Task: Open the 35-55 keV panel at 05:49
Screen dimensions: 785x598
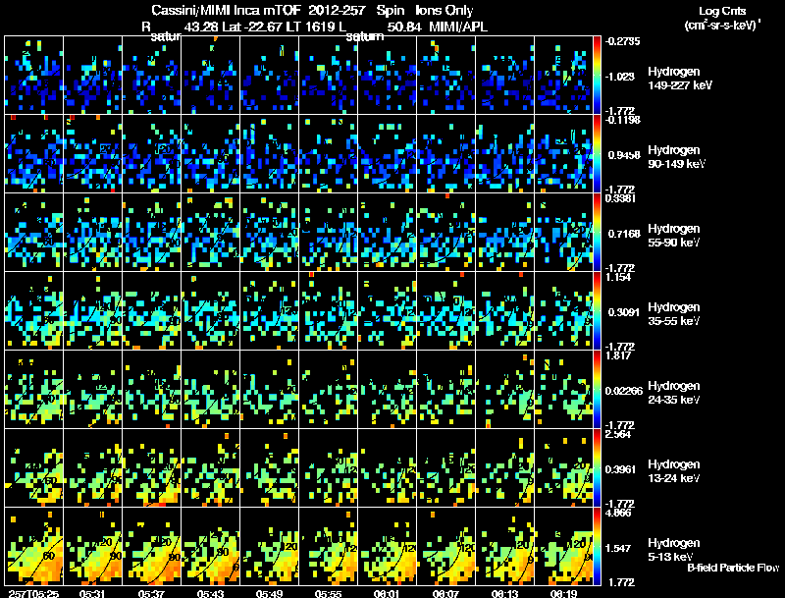Action: click(x=269, y=311)
